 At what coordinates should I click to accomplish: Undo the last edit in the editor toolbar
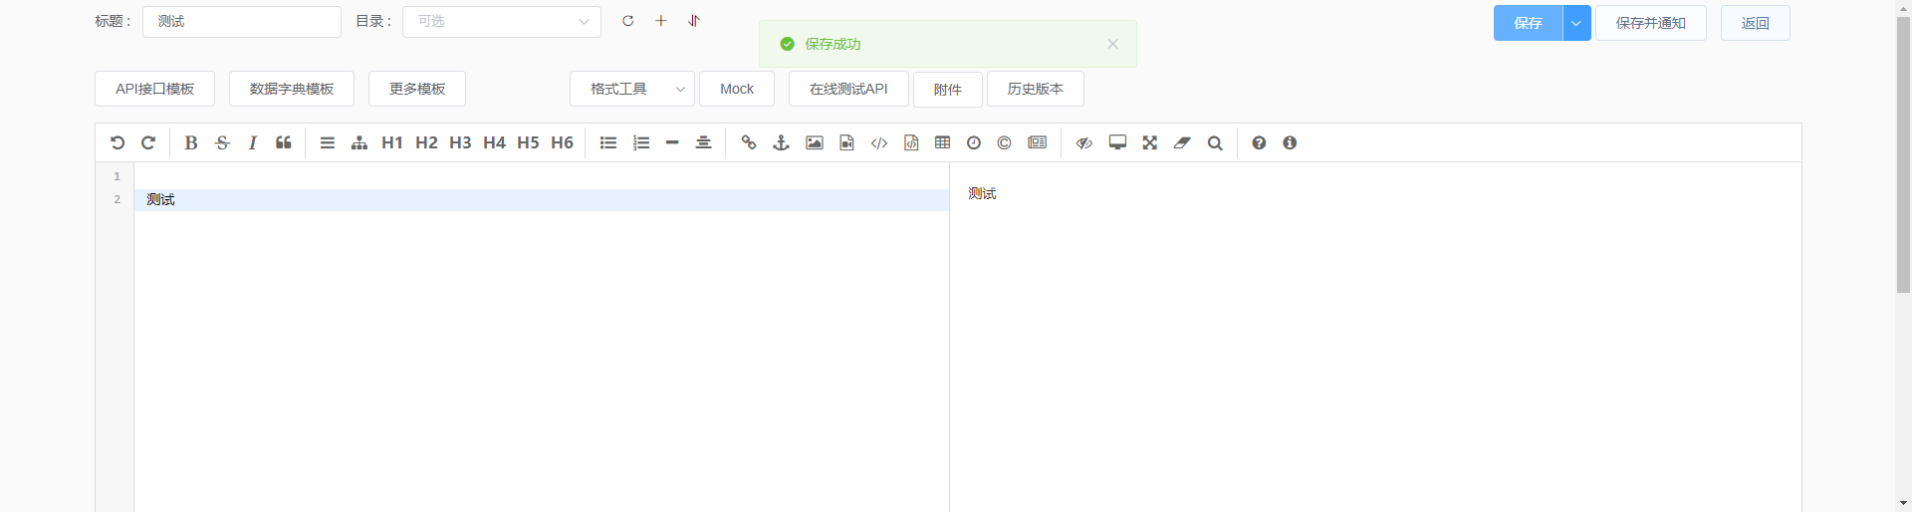118,142
